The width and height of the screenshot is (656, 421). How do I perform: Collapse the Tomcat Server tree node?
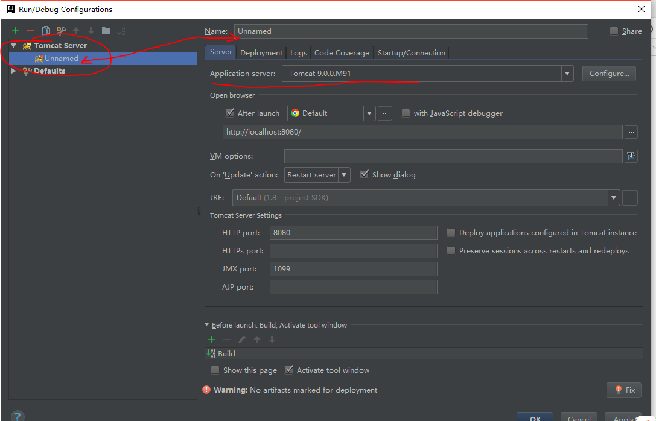pyautogui.click(x=14, y=46)
